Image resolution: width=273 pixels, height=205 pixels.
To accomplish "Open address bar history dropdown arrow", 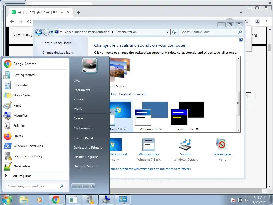I will (x=168, y=32).
